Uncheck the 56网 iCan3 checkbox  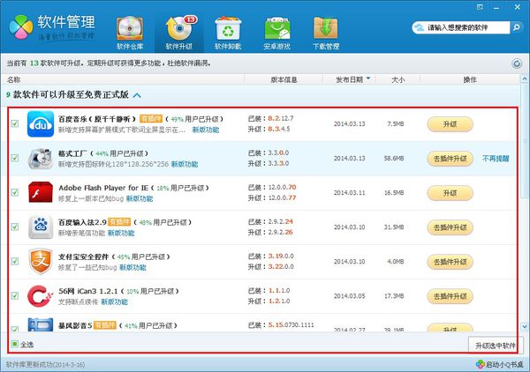pos(14,295)
